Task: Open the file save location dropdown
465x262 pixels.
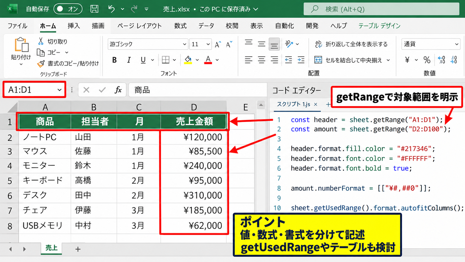Action: coord(256,9)
